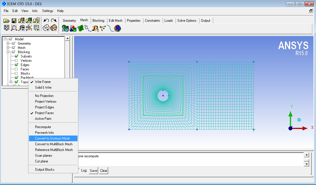Click the Fit Window view icon
The width and height of the screenshot is (316, 185).
pyautogui.click(x=6, y=28)
